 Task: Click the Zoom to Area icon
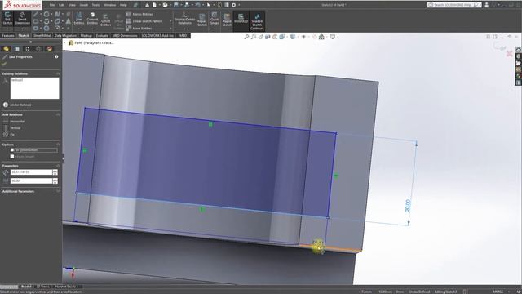coord(254,37)
